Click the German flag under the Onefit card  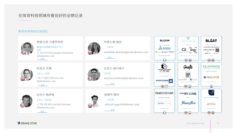(186, 86)
